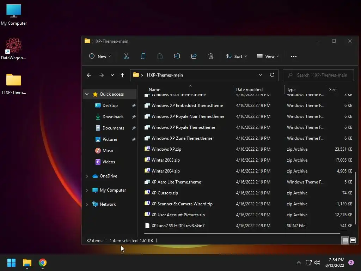Click the Copy icon in toolbar

coord(143,56)
